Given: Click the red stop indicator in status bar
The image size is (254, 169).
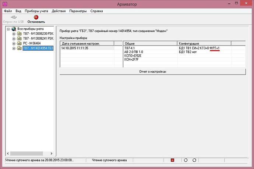Looking at the screenshot, I should coord(172,160).
